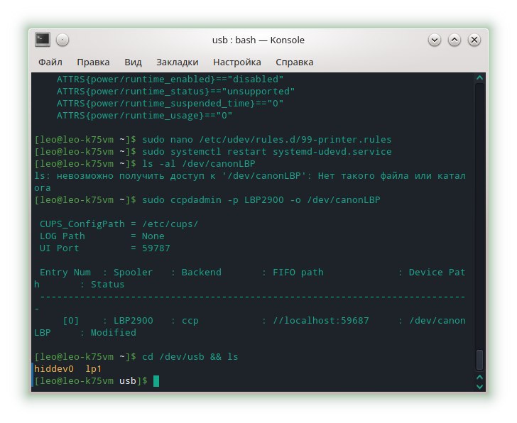Click the '[0]' entry number
517x423 pixels.
[x=71, y=321]
